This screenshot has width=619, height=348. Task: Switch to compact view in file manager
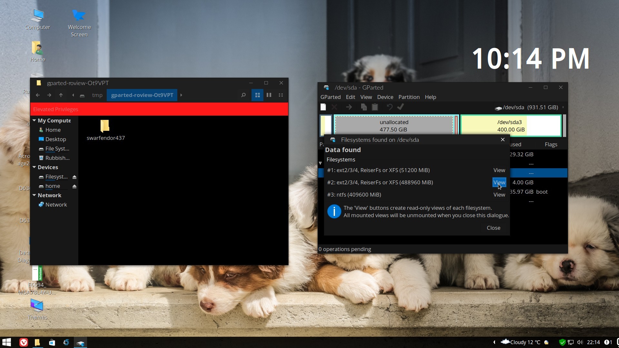281,95
